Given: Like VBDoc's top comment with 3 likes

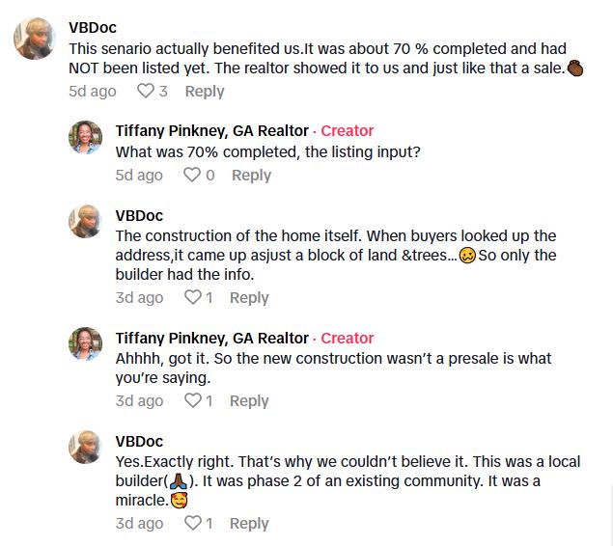Looking at the screenshot, I should click(x=146, y=91).
